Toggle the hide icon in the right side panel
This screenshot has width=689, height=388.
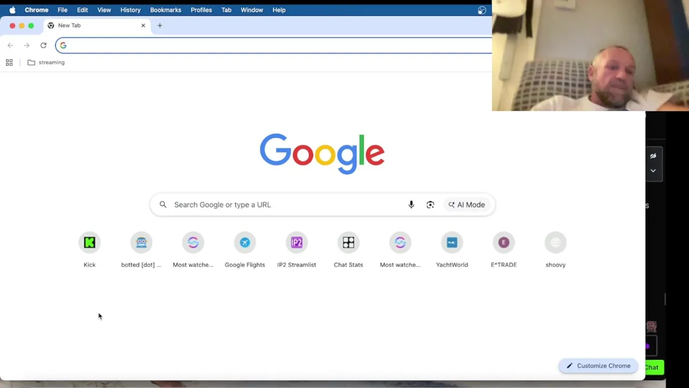point(653,156)
